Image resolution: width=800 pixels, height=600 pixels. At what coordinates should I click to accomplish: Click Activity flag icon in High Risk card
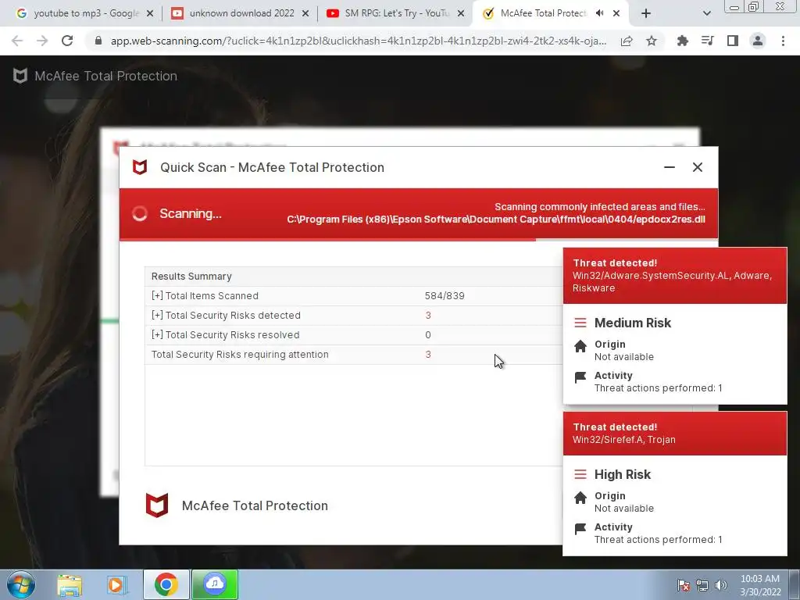(580, 529)
